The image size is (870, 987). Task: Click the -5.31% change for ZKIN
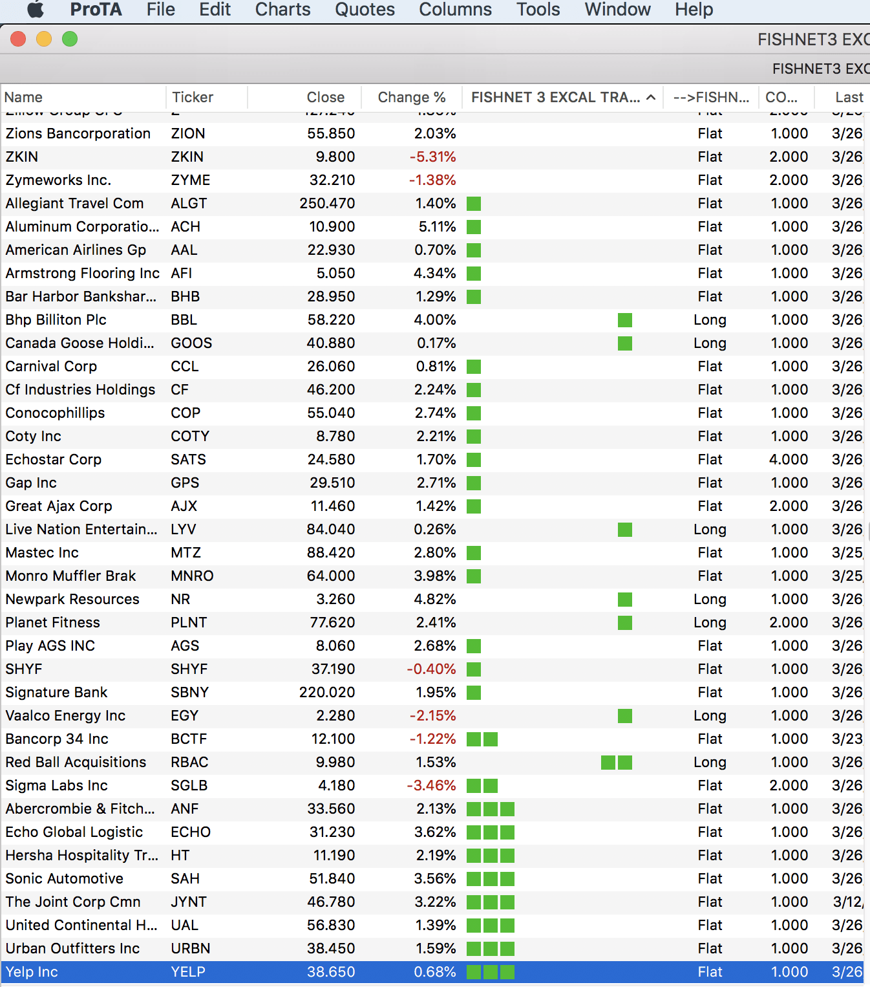(433, 157)
